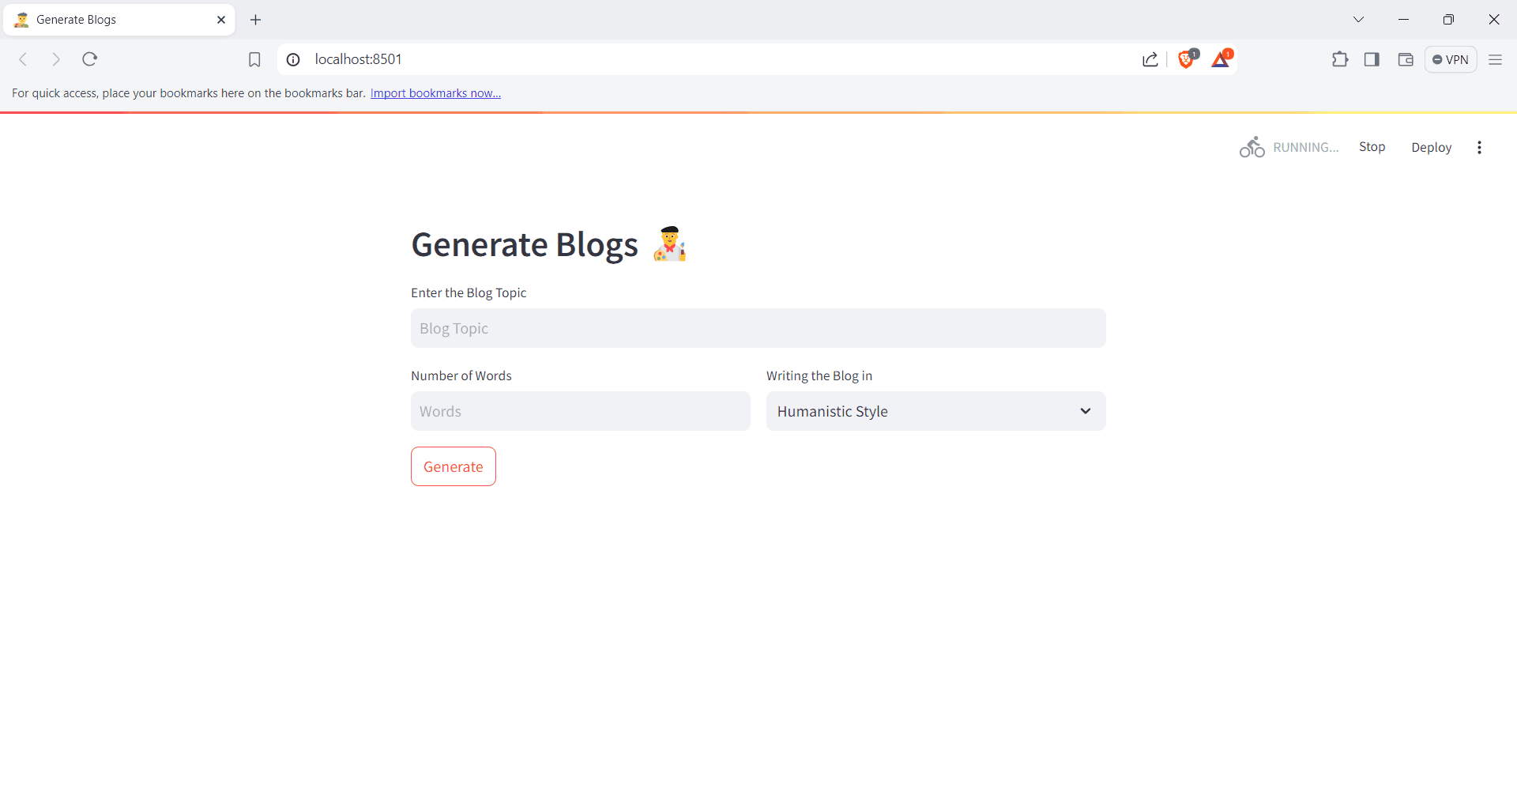Open the Import bookmarks now link
The image size is (1517, 796).
[435, 93]
